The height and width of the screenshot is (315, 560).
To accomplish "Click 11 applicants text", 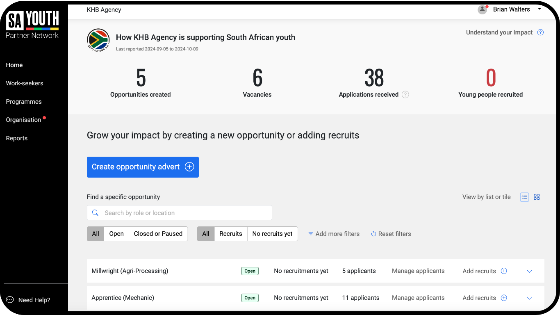I will (361, 298).
